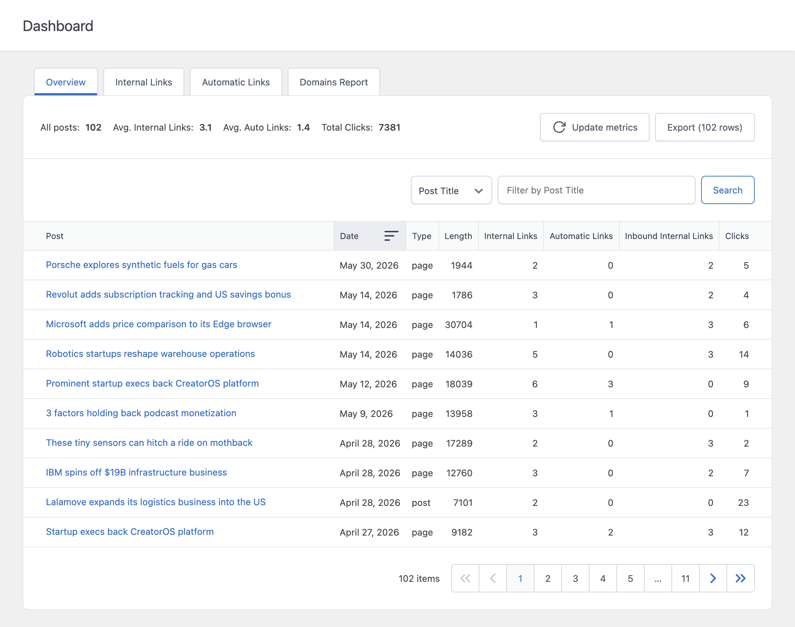795x627 pixels.
Task: Click the length value 1944
Action: pyautogui.click(x=461, y=265)
